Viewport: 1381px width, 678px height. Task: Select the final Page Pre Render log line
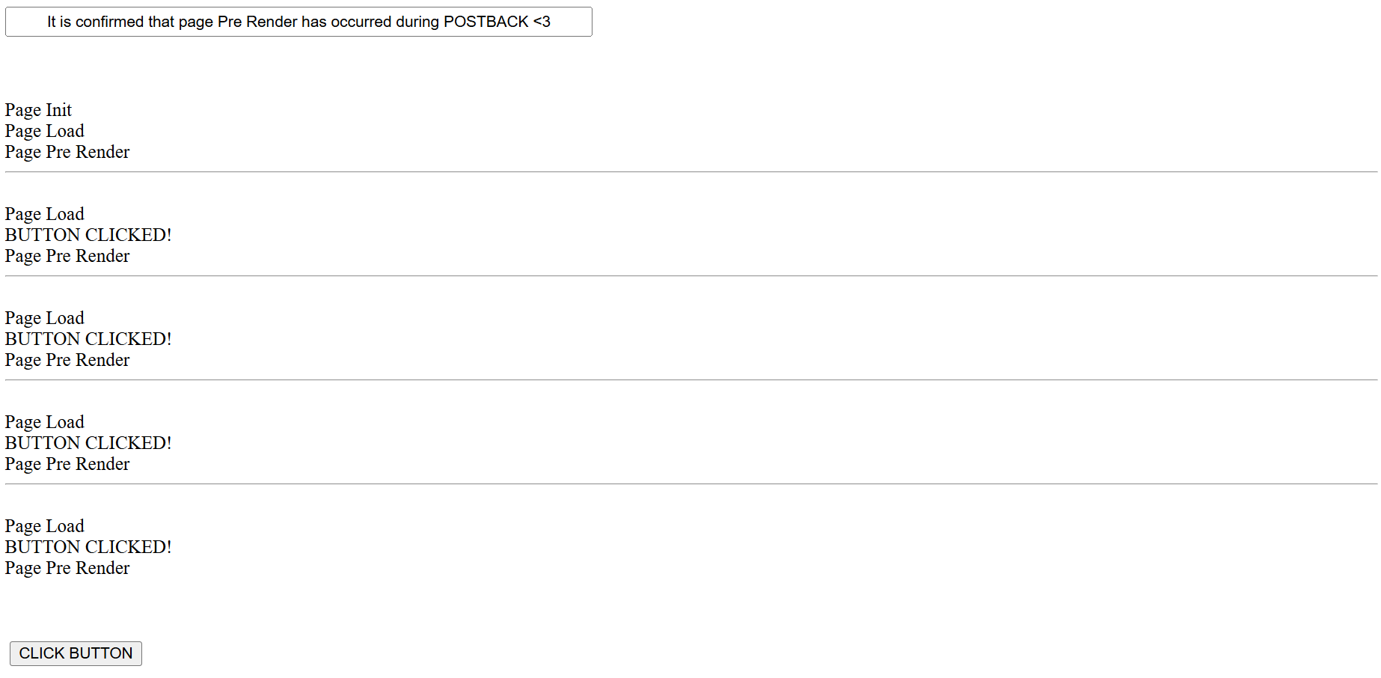[x=67, y=568]
